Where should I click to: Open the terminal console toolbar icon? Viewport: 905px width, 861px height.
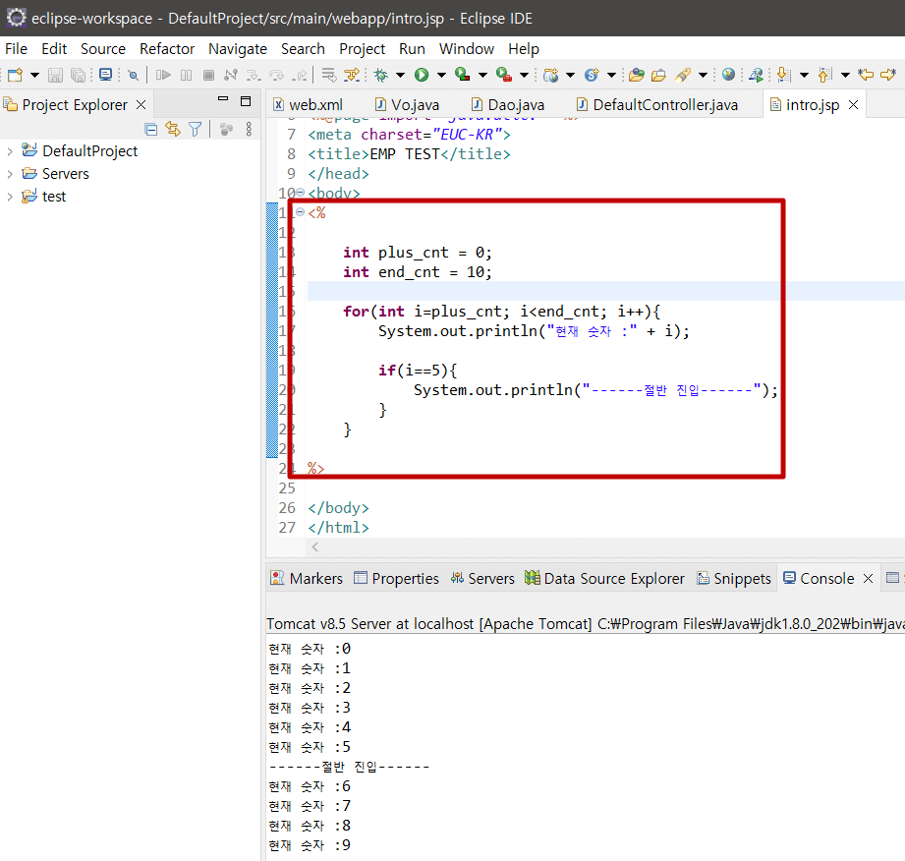click(105, 75)
